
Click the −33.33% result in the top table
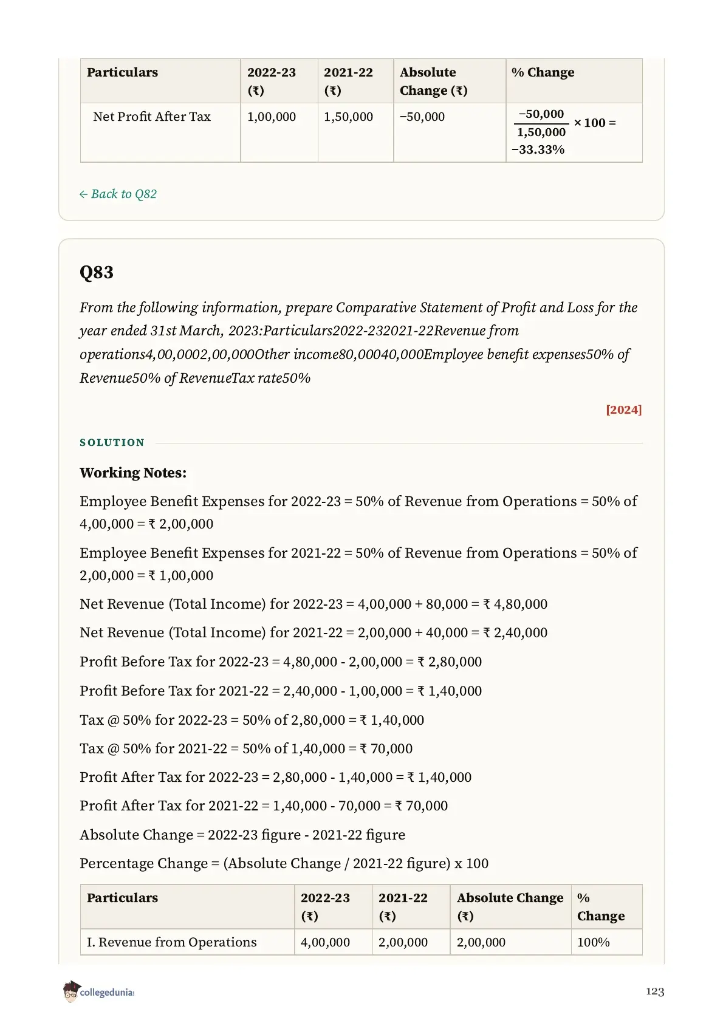click(538, 149)
